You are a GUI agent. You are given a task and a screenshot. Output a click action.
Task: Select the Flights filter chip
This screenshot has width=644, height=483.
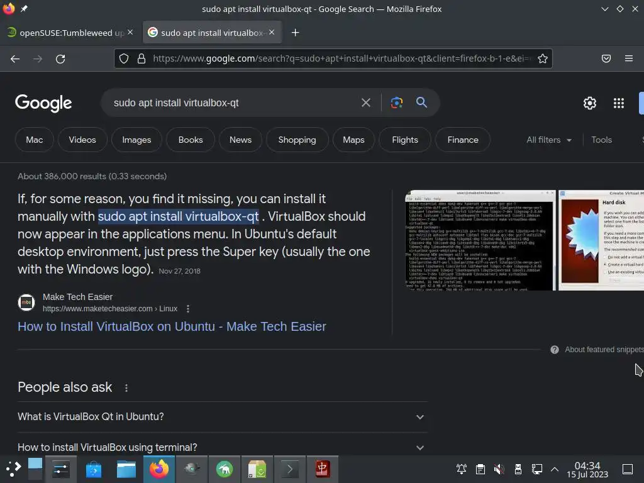(x=405, y=140)
